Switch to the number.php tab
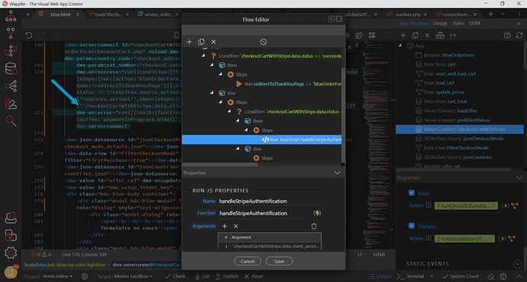The image size is (527, 282). point(408,15)
